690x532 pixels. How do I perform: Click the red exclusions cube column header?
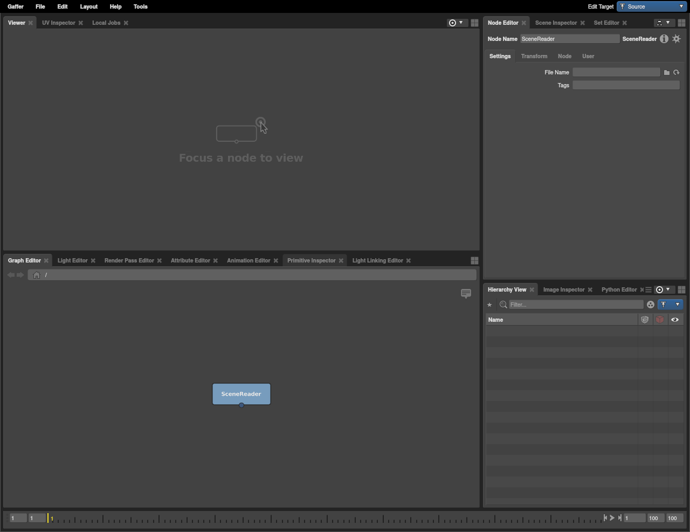(660, 320)
